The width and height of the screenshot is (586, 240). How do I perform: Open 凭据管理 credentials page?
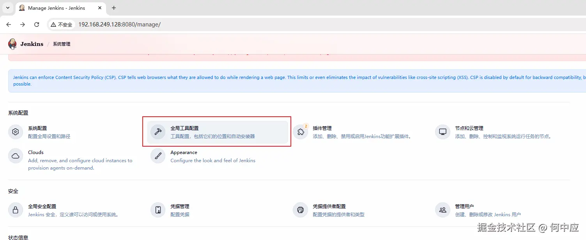click(180, 206)
